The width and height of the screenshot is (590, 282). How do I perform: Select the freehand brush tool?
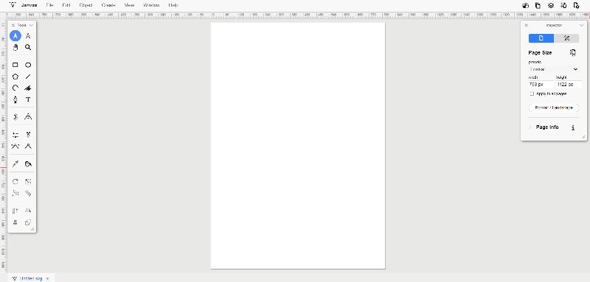(x=28, y=88)
